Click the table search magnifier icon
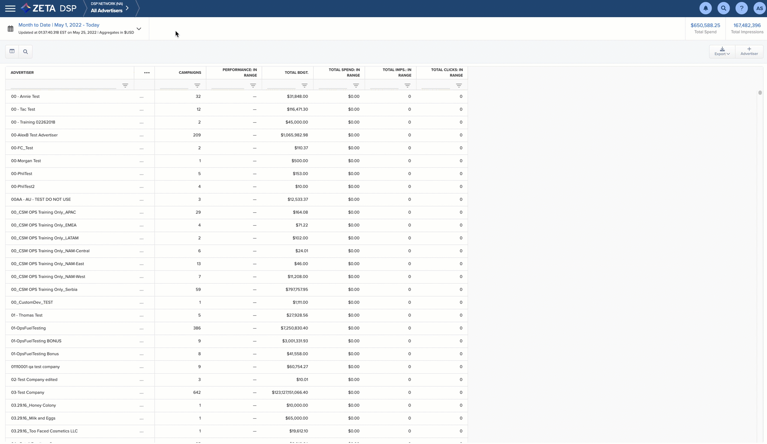Screen dimensions: 767x444 coord(25,51)
